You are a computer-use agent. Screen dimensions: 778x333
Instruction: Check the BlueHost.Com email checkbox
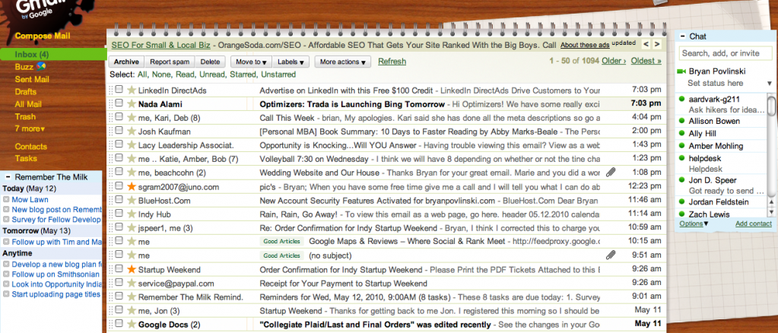[119, 200]
